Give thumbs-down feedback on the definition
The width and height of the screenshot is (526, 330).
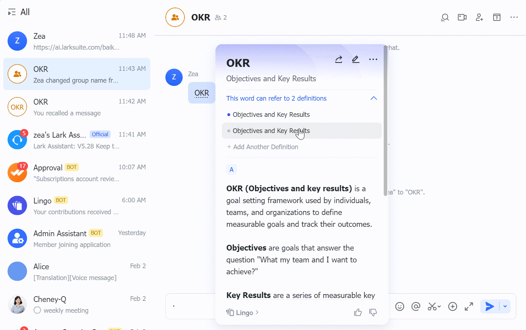coord(373,312)
